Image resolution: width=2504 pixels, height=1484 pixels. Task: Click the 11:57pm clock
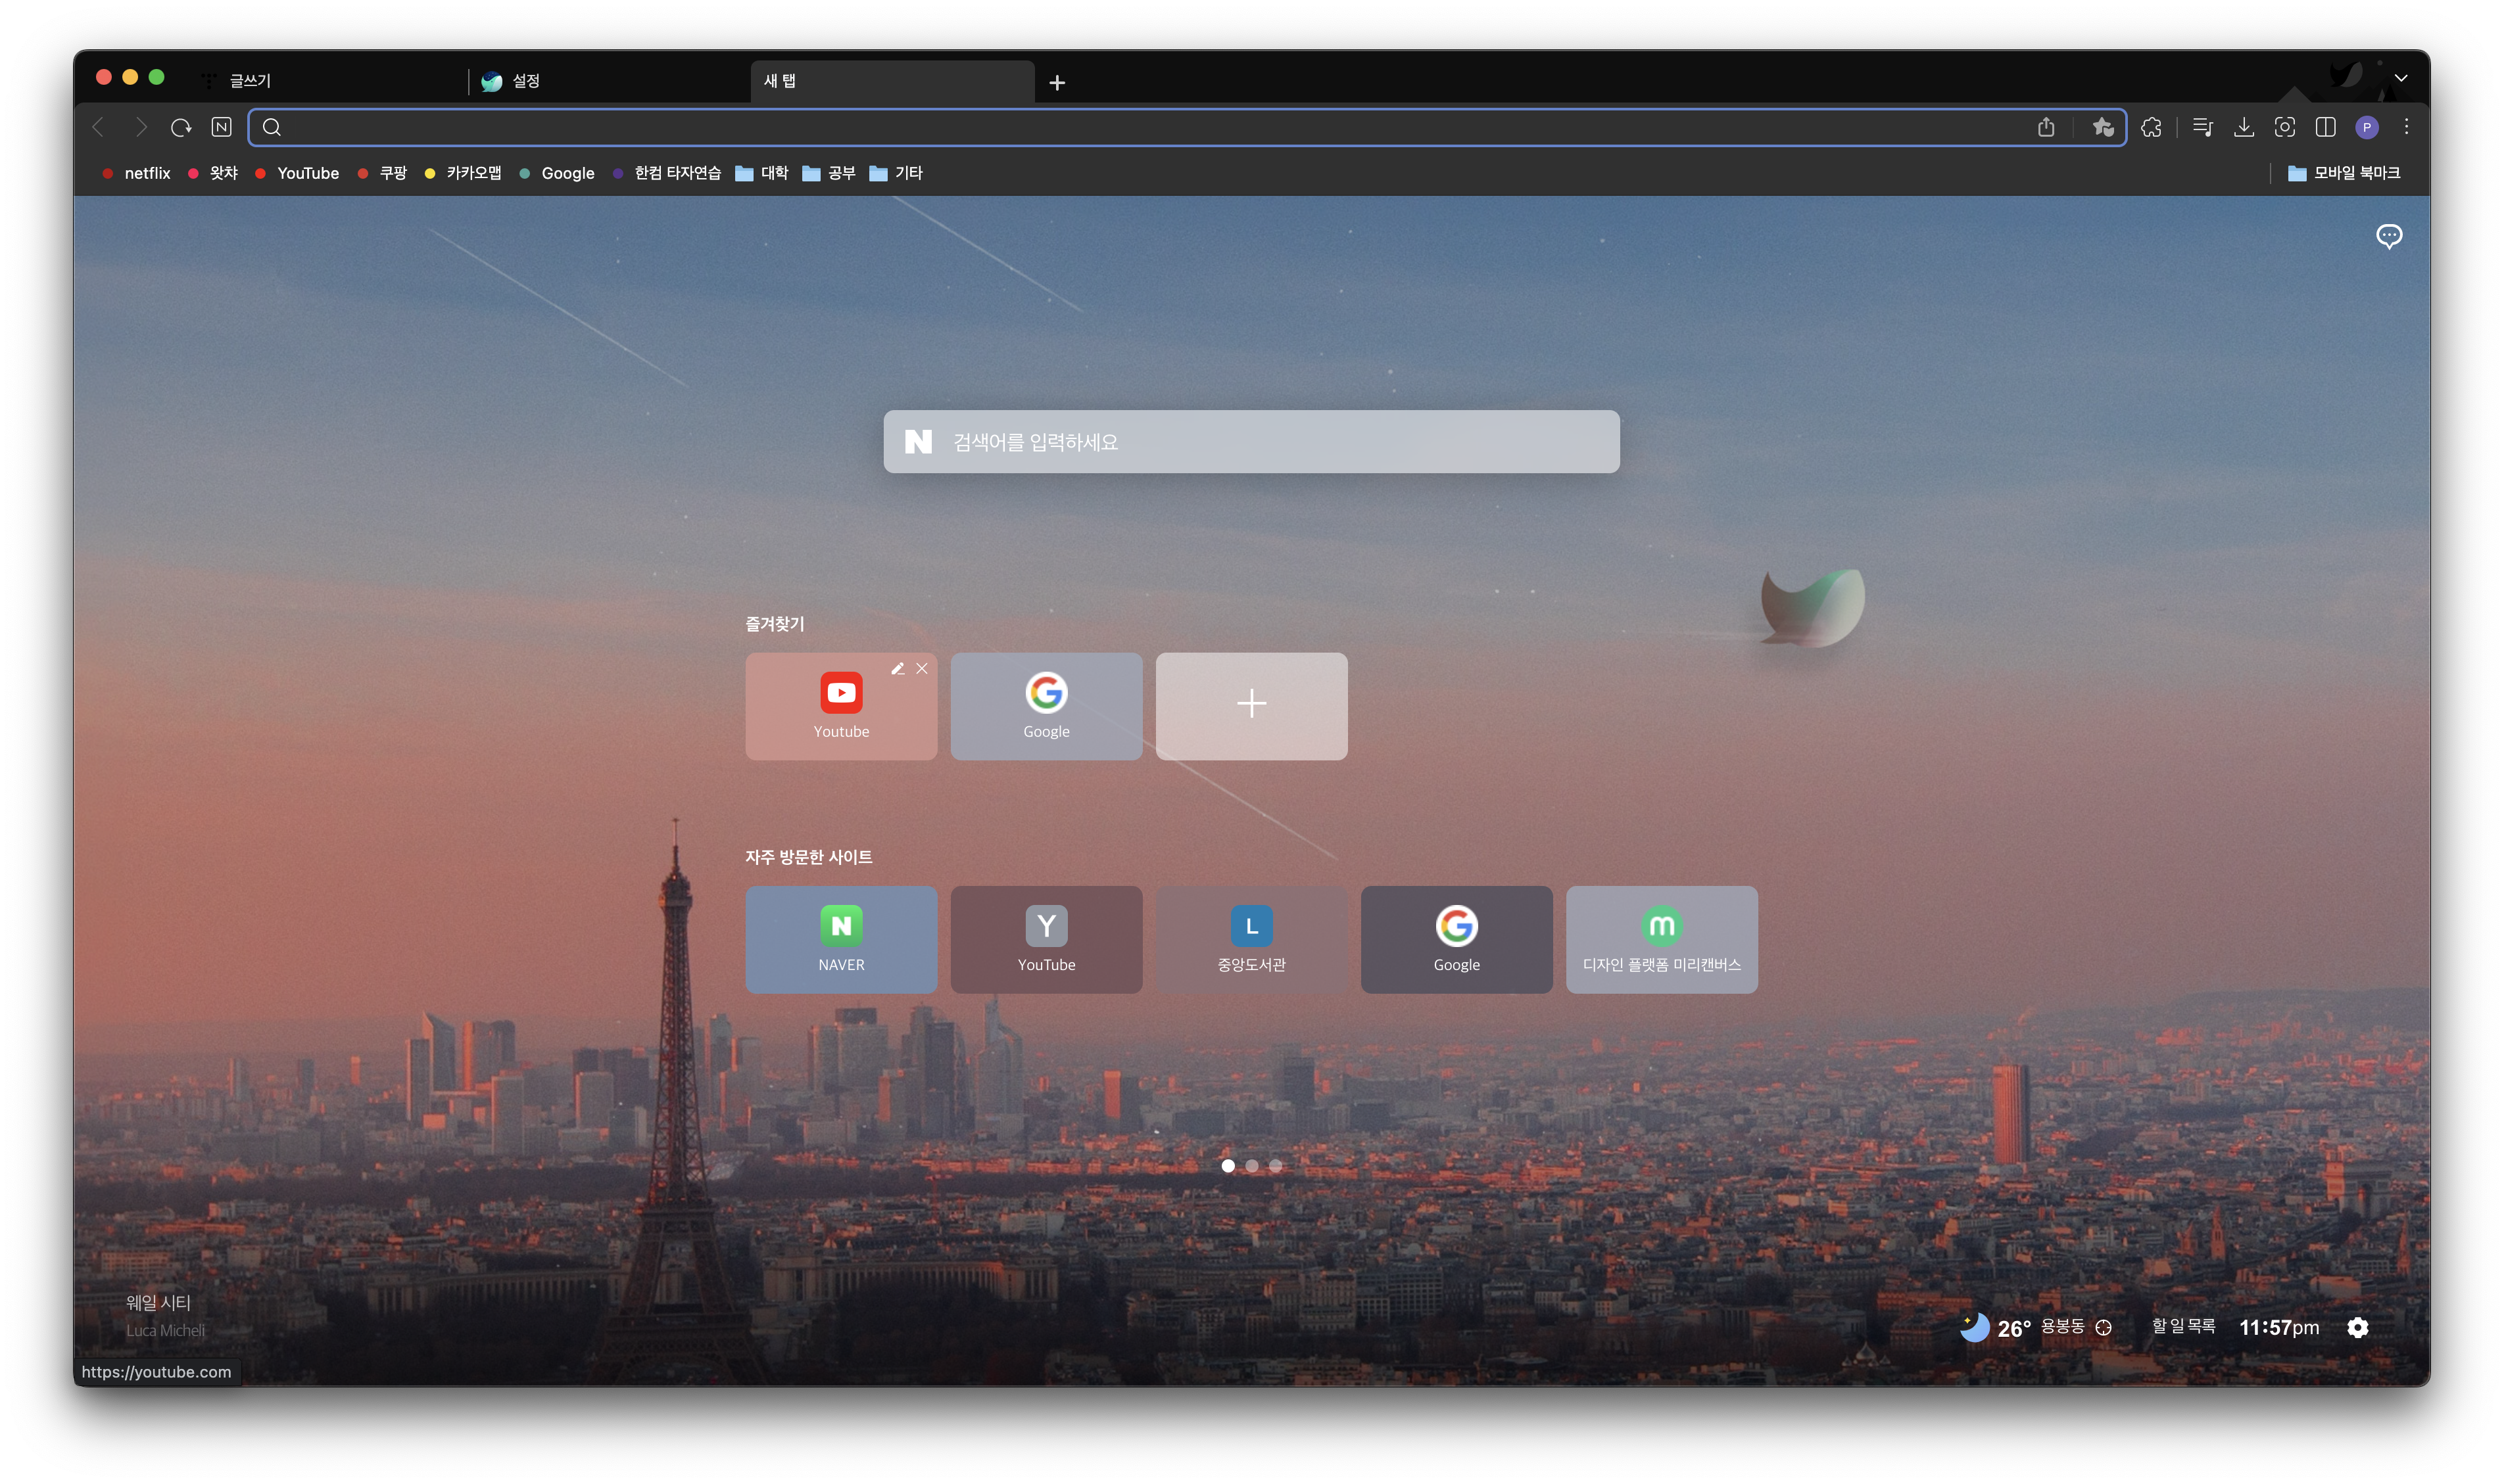pos(2278,1327)
